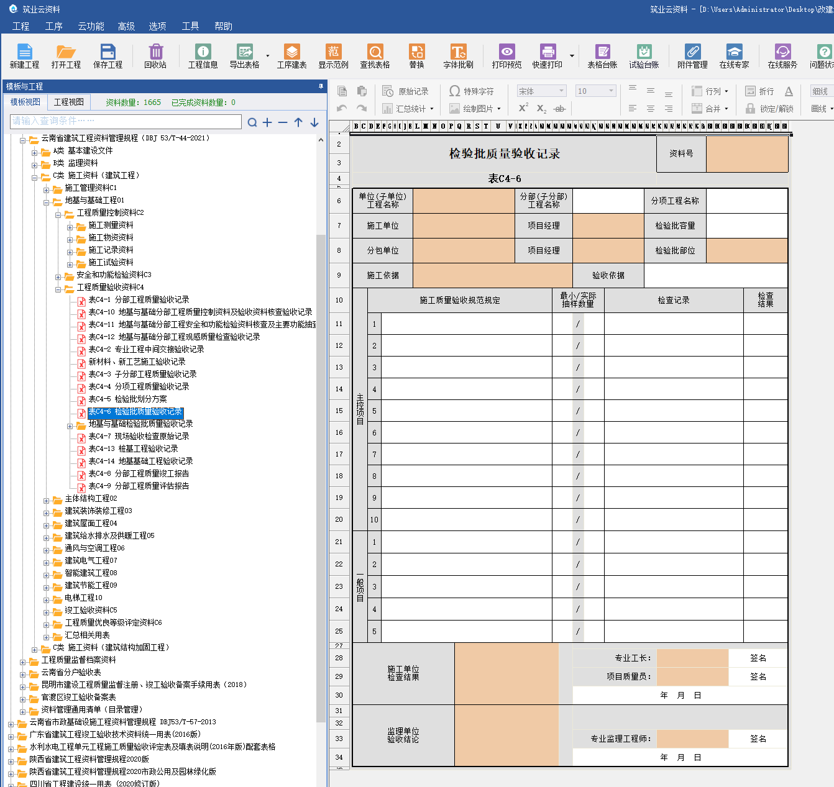Open 查找表格 search tool

point(375,56)
